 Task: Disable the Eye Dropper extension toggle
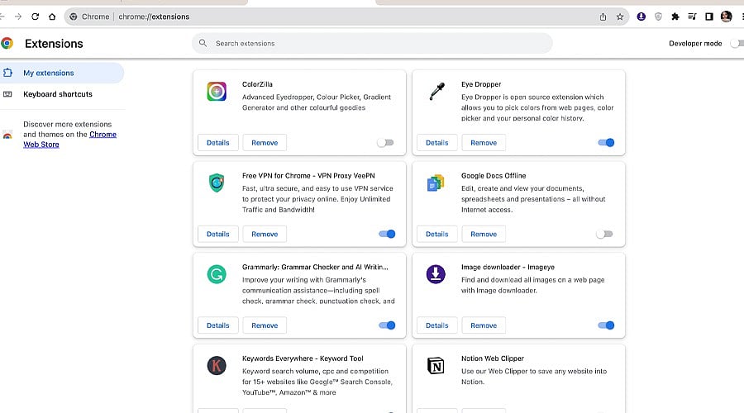coord(606,143)
